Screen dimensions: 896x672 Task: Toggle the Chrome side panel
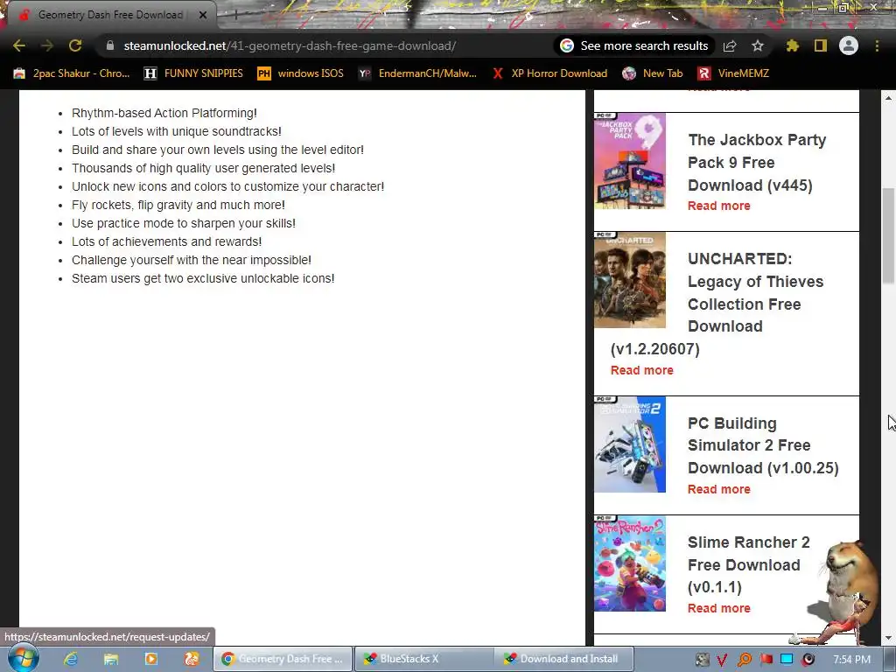point(821,45)
